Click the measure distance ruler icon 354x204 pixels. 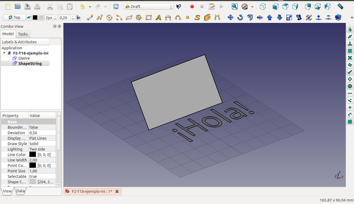tap(340, 7)
